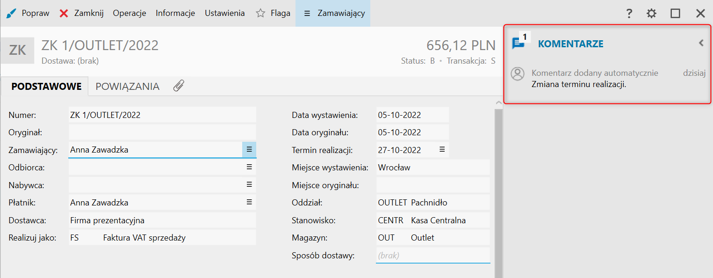The width and height of the screenshot is (713, 278).
Task: Click the red X Zamknij icon
Action: (x=64, y=13)
